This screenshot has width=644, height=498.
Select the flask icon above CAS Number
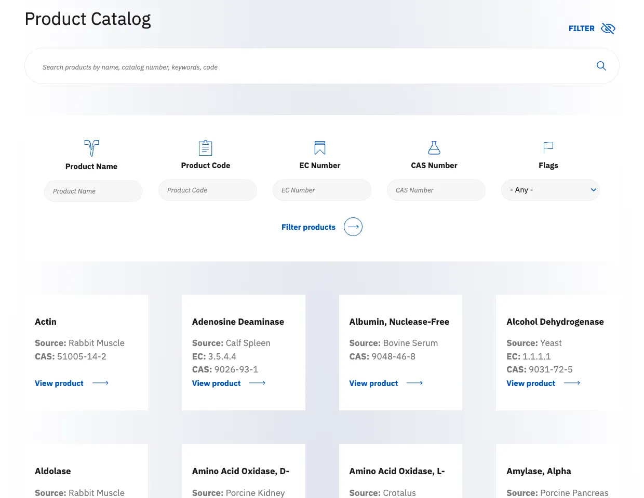point(434,148)
